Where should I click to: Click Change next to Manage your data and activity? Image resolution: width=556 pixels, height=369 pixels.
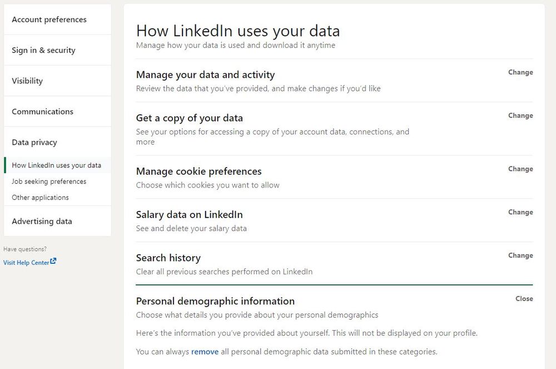520,72
